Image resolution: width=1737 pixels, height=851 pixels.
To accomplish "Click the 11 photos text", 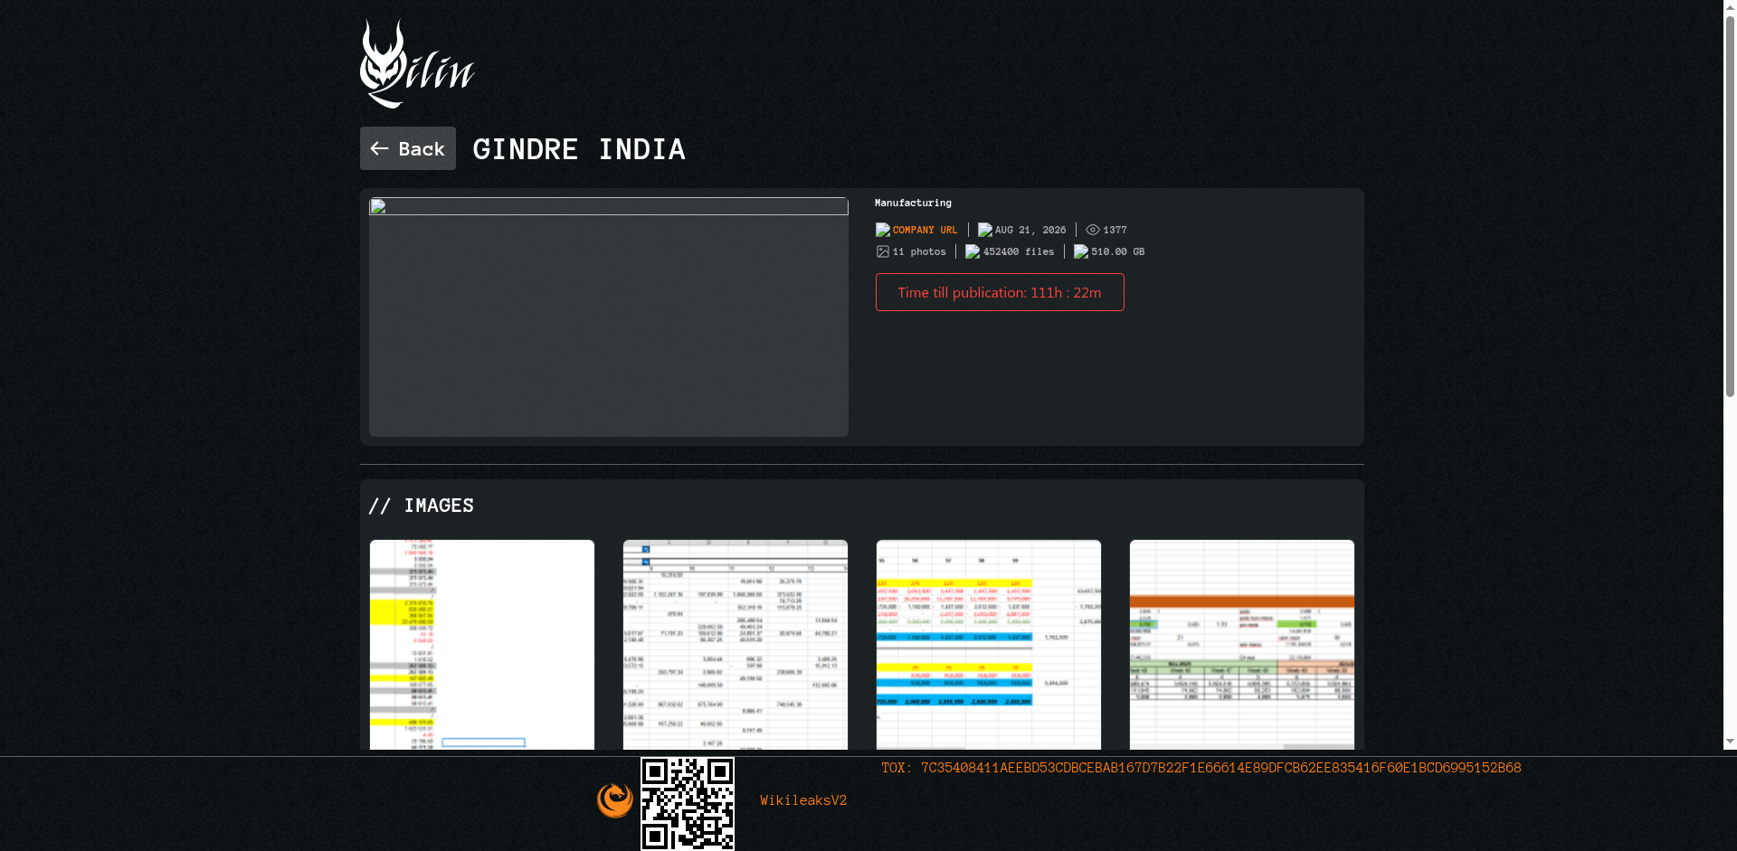I will (x=919, y=251).
